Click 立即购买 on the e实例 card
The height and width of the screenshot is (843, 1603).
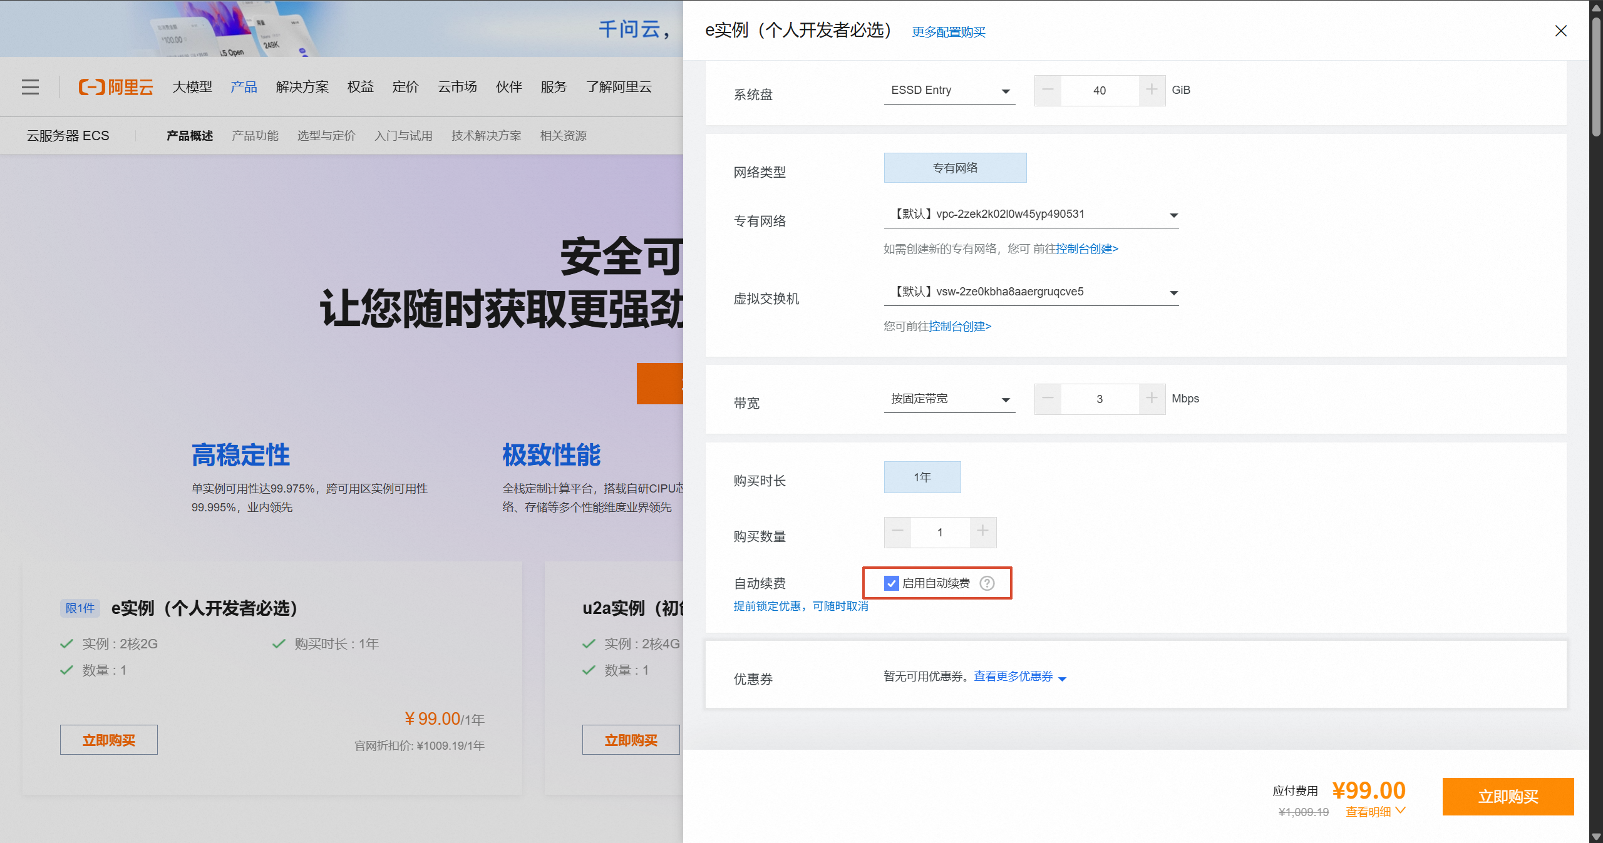109,740
